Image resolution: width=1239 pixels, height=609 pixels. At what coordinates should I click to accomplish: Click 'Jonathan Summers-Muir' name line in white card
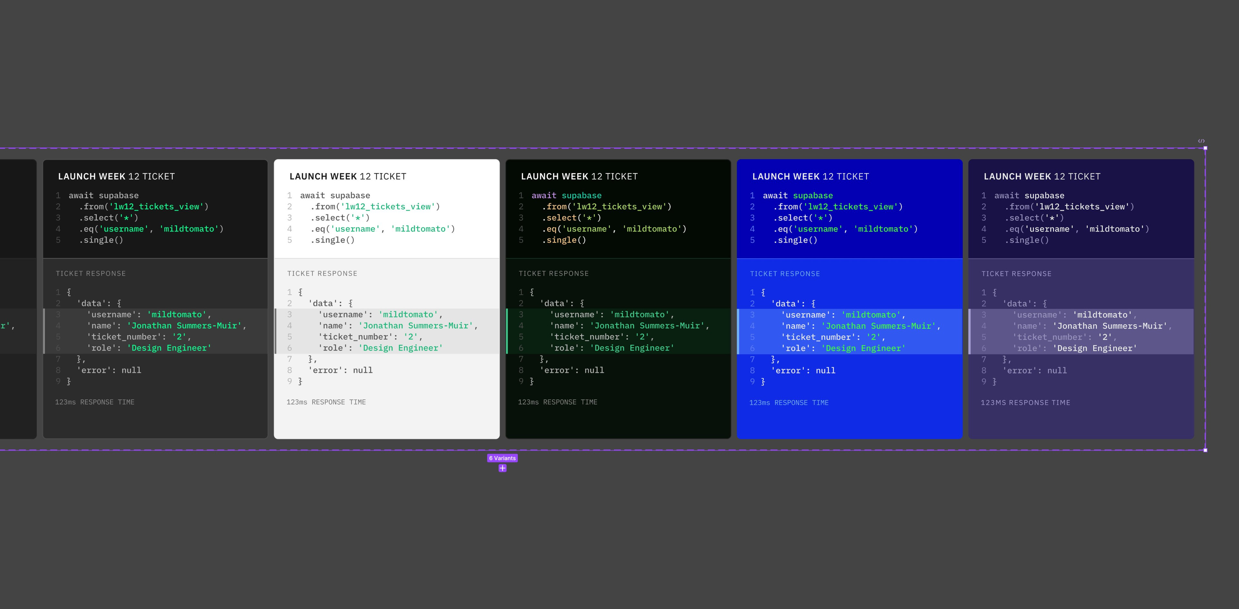click(398, 326)
